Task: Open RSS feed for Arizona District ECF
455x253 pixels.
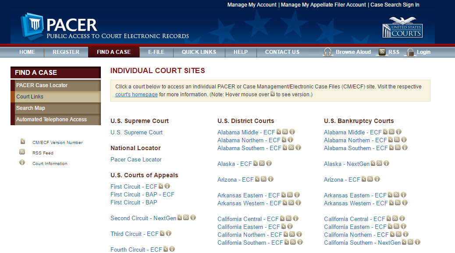Action: tap(264, 179)
